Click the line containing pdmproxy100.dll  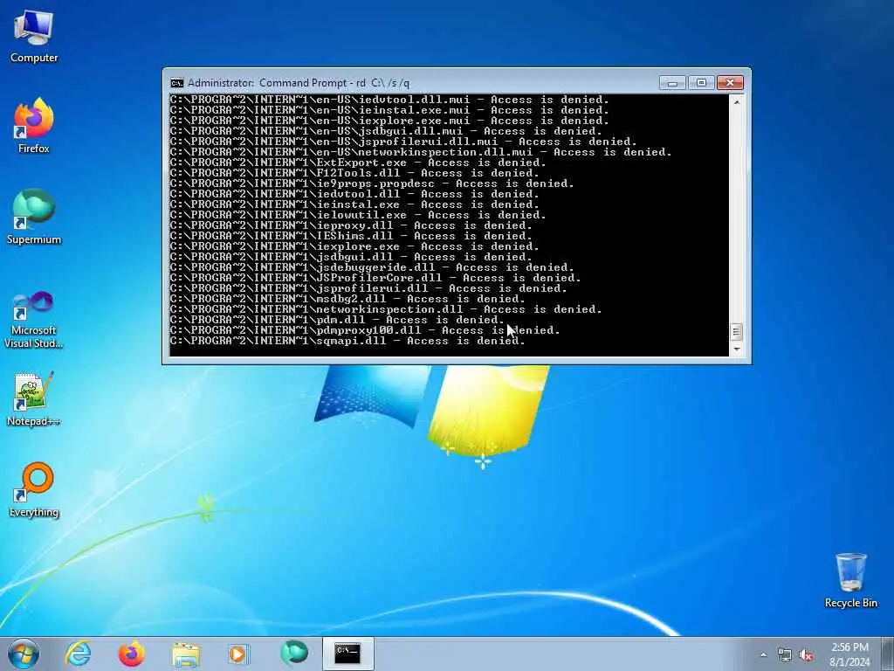pyautogui.click(x=365, y=330)
